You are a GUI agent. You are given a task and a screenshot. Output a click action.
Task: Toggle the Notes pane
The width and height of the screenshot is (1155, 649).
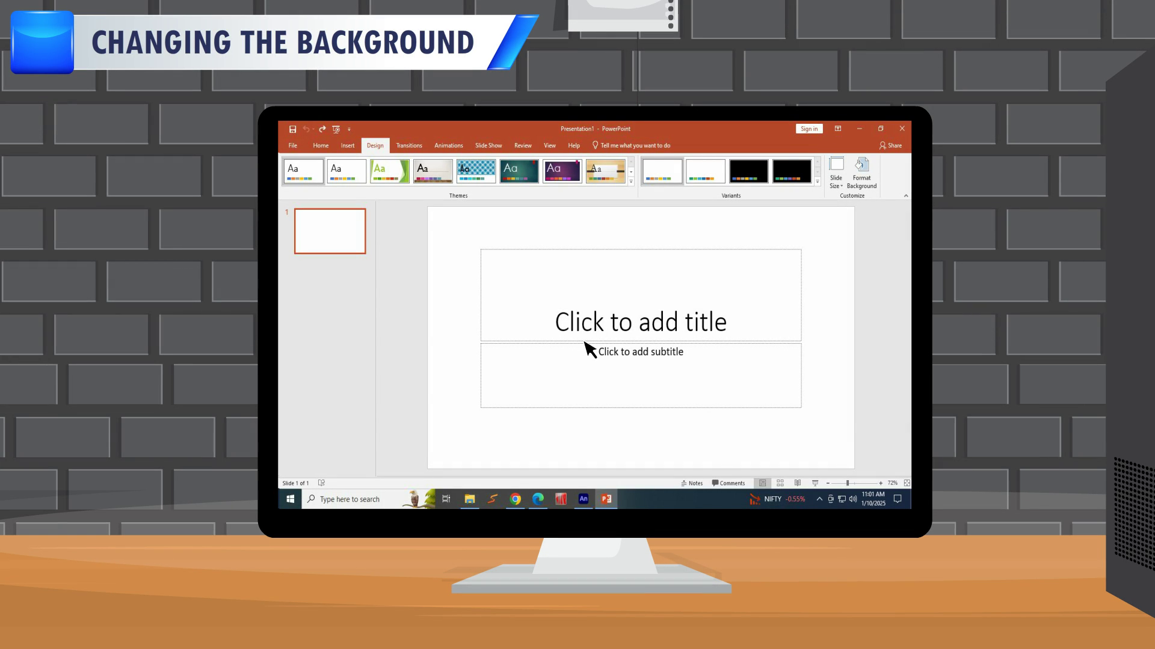[692, 483]
